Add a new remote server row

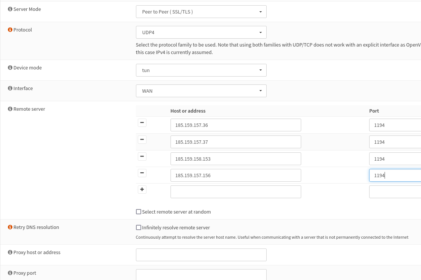click(142, 190)
